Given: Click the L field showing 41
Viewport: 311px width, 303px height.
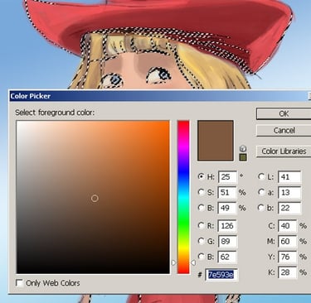Looking at the screenshot, I should click(289, 177).
